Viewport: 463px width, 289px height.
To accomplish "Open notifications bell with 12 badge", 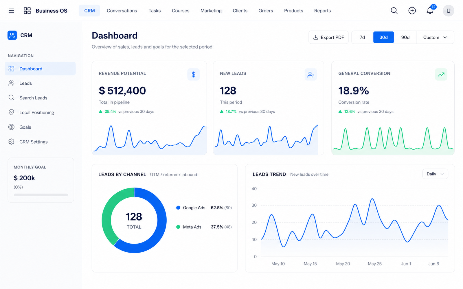I will [x=430, y=10].
